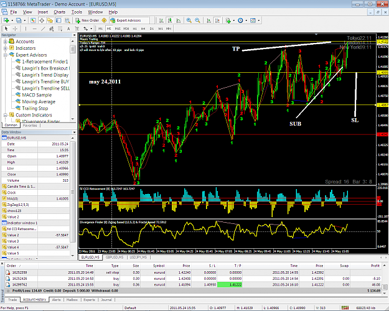The height and width of the screenshot is (311, 389).
Task: Select the text label tool (A)
Action: 68,29
